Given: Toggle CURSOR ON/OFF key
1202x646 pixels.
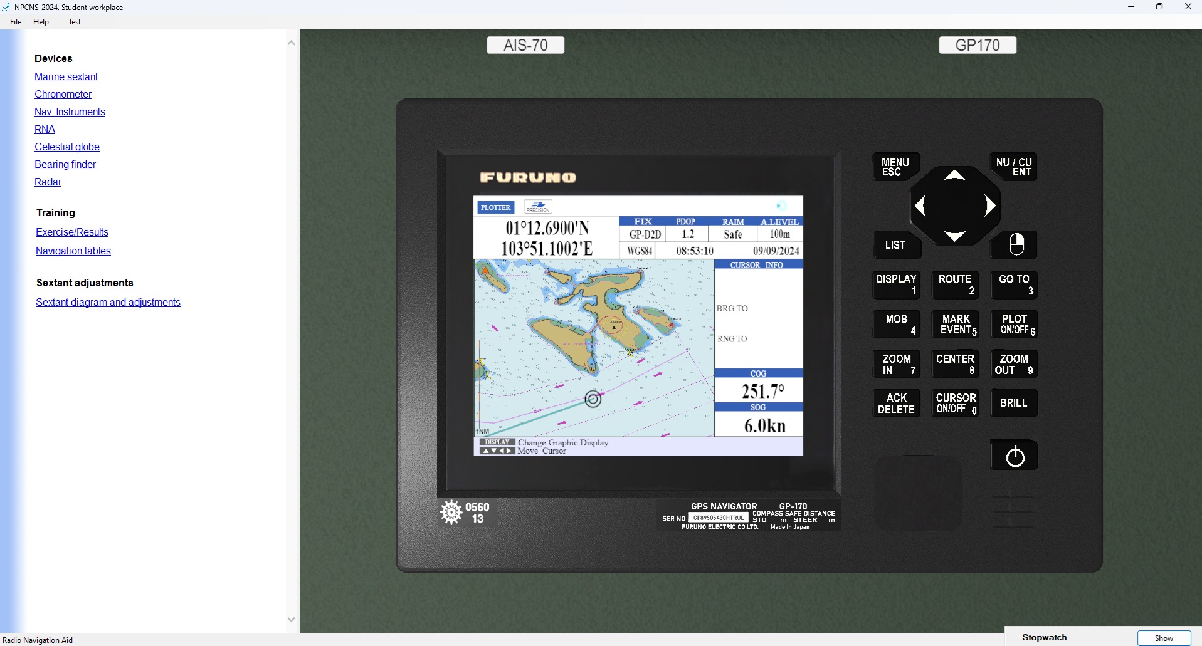Looking at the screenshot, I should 956,404.
